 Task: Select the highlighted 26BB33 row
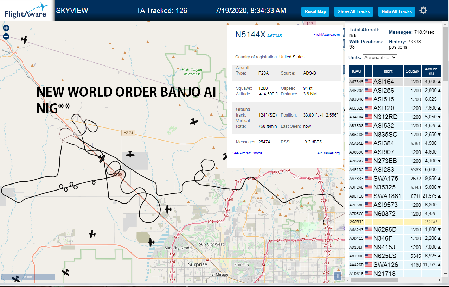pyautogui.click(x=395, y=222)
